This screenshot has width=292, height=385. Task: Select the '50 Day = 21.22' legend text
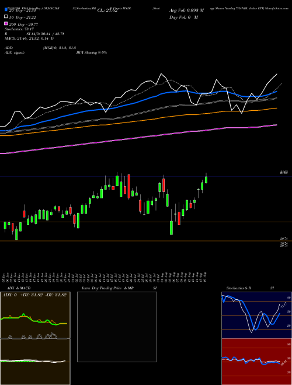(23, 17)
